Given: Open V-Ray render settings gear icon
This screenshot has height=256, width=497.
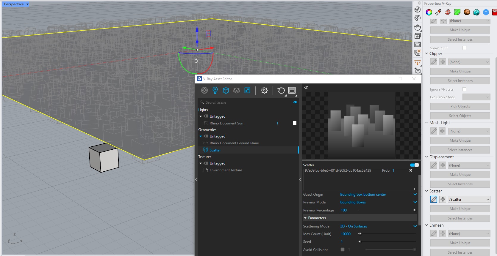Looking at the screenshot, I should (264, 90).
